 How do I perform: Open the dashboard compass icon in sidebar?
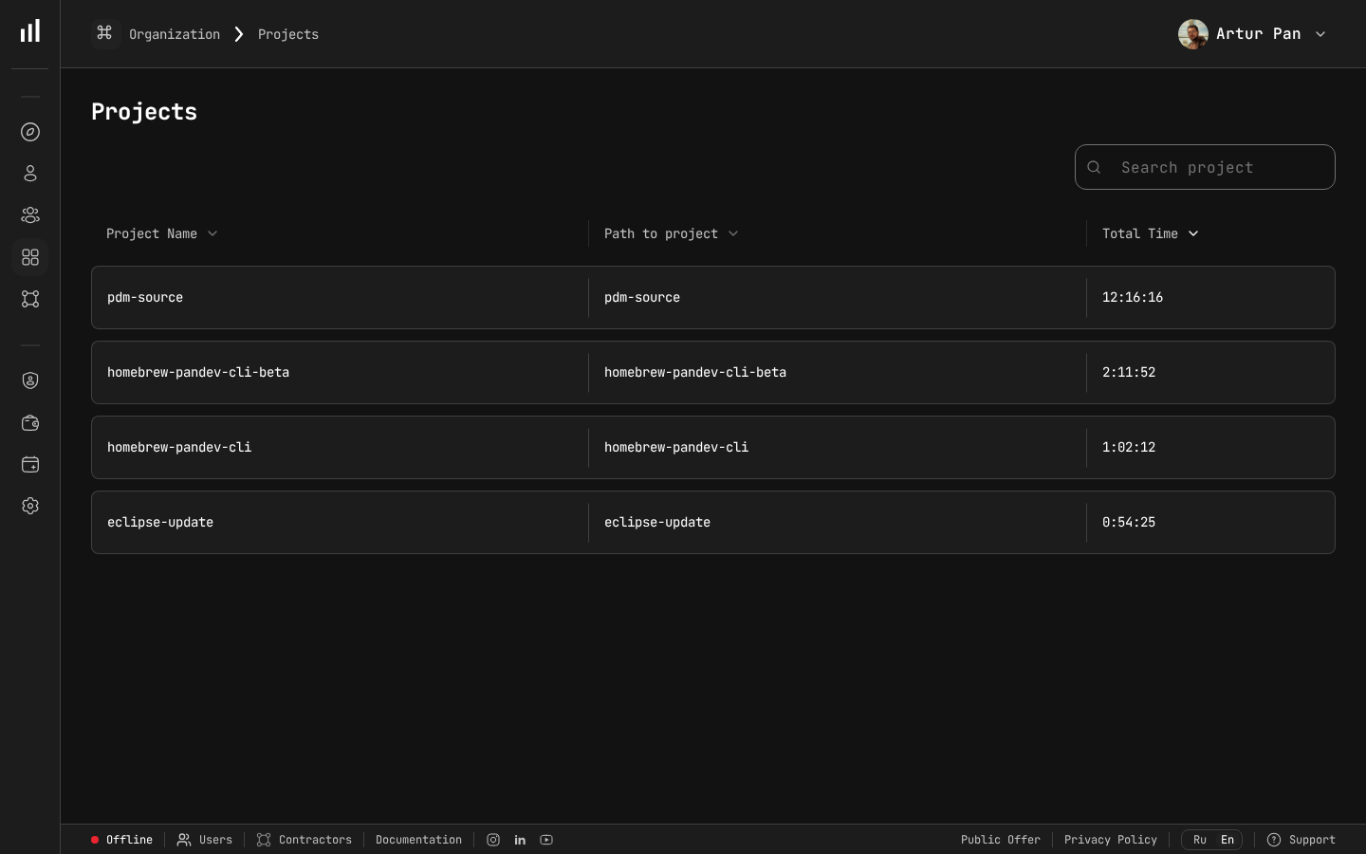coord(30,132)
